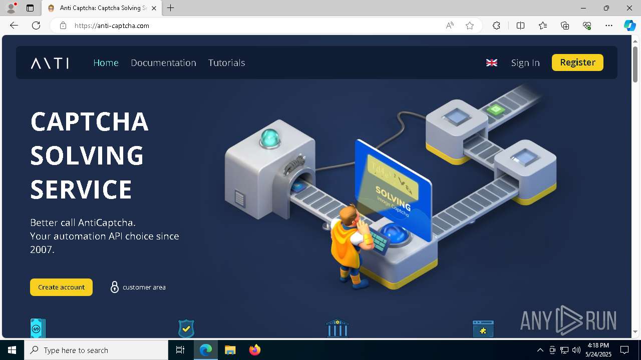This screenshot has height=360, width=641.
Task: Open the Favorites list icon
Action: [543, 25]
